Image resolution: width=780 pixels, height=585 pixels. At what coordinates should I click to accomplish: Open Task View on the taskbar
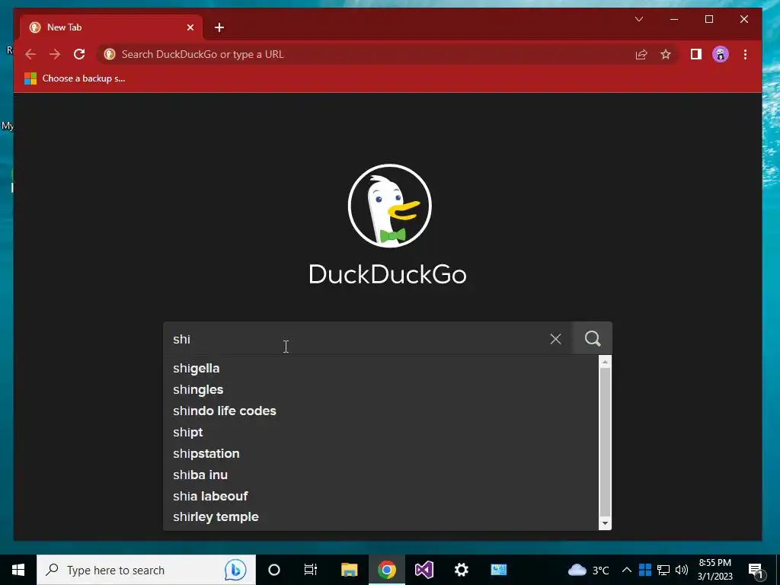pyautogui.click(x=311, y=570)
